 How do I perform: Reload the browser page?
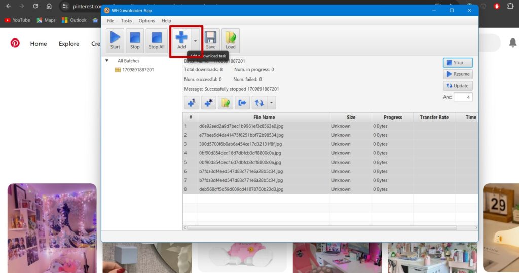click(35, 6)
